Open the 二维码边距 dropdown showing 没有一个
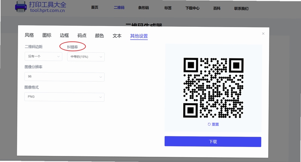The height and width of the screenshot is (162, 301). coord(43,57)
